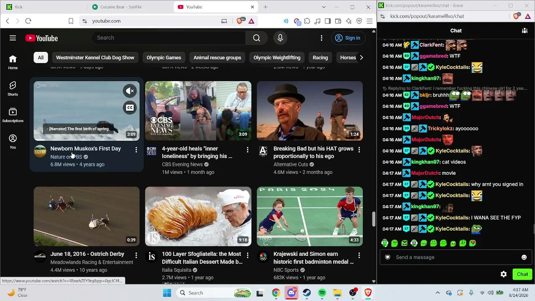Select the All filter chip
Screen dimensions: 535x301
[x=41, y=58]
